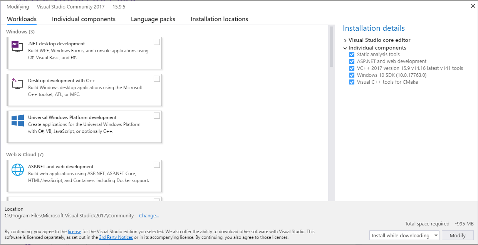
Task: Click the ASP.NET and web development card title
Action: pos(61,167)
